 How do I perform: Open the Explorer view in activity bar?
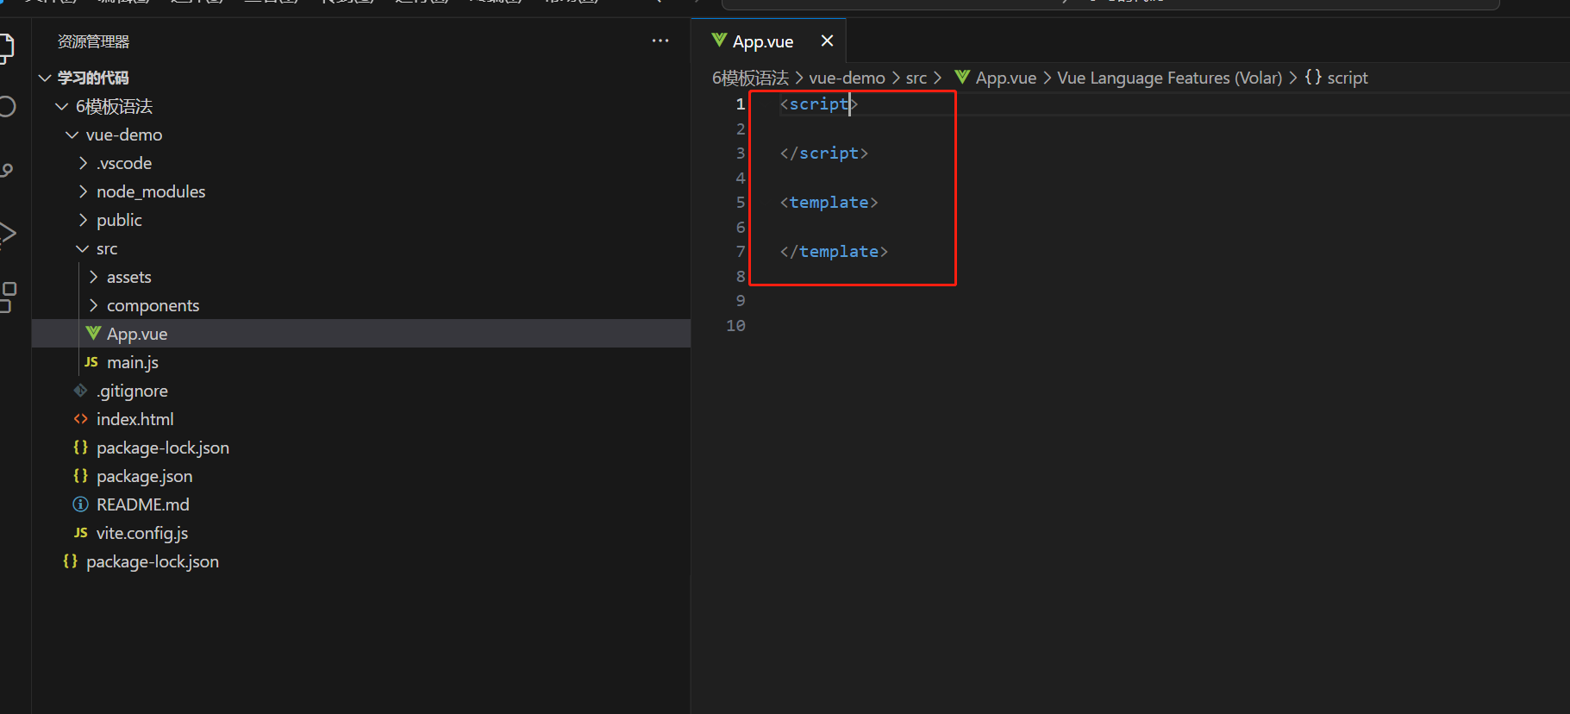coord(6,47)
